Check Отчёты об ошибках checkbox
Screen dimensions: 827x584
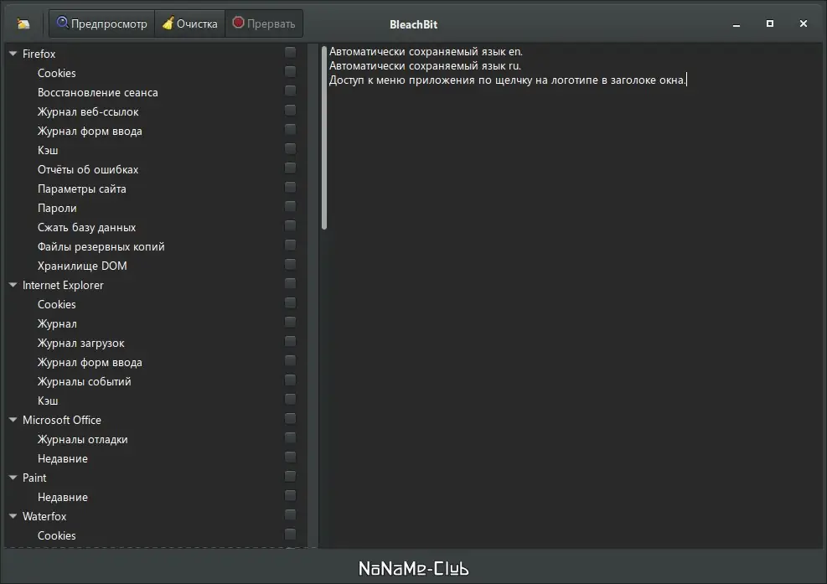(x=290, y=168)
